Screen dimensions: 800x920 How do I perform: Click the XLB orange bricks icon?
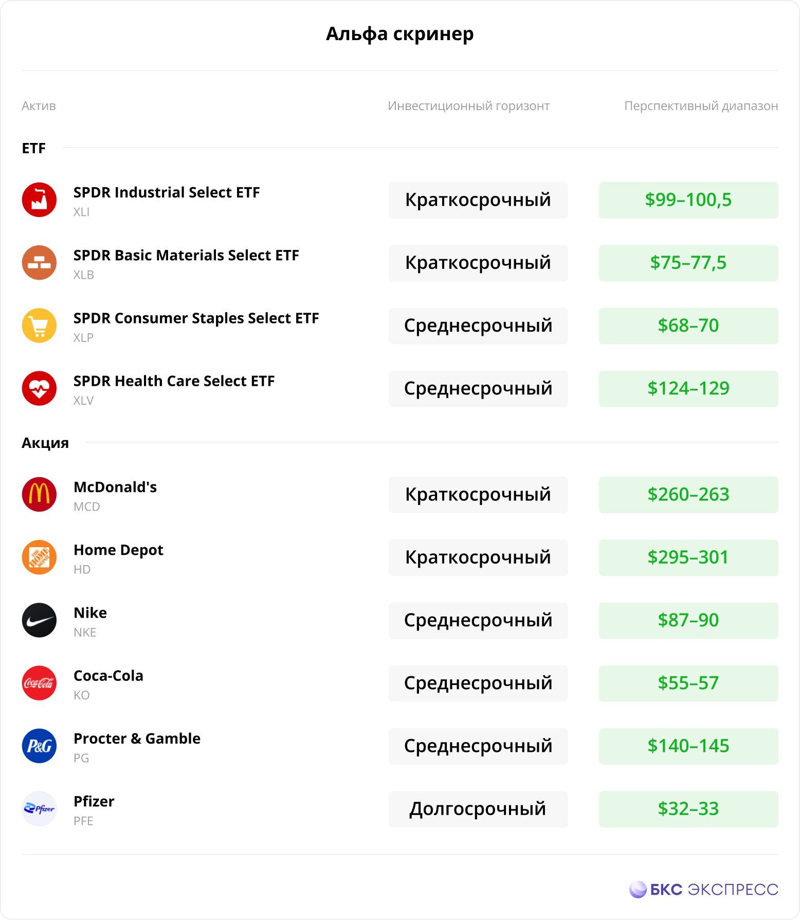click(39, 262)
